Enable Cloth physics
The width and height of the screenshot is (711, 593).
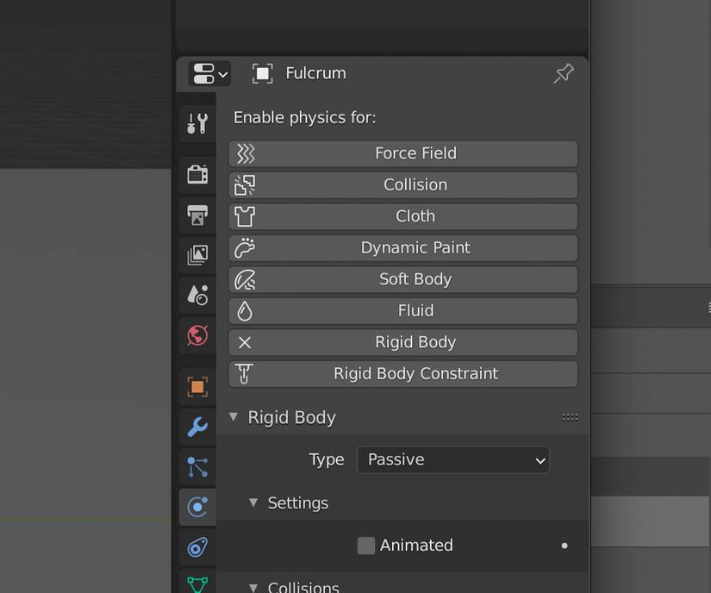tap(403, 216)
